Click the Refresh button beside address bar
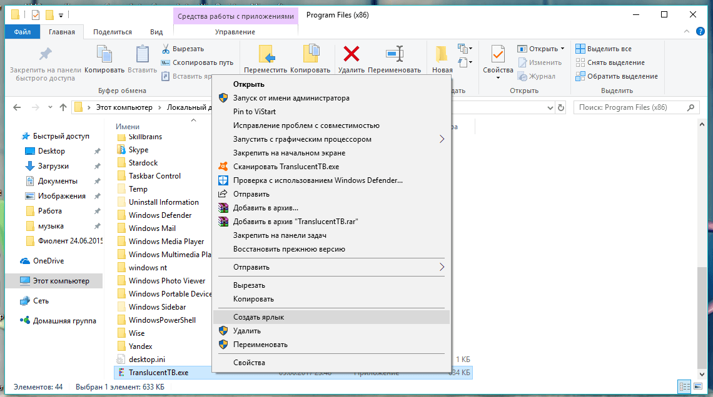713x397 pixels. coord(561,107)
